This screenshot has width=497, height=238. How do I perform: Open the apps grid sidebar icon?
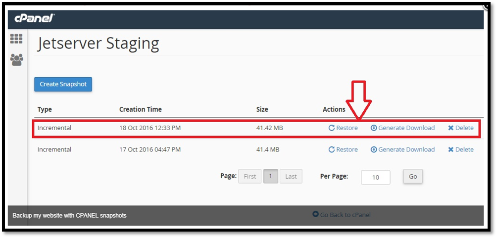pos(16,39)
